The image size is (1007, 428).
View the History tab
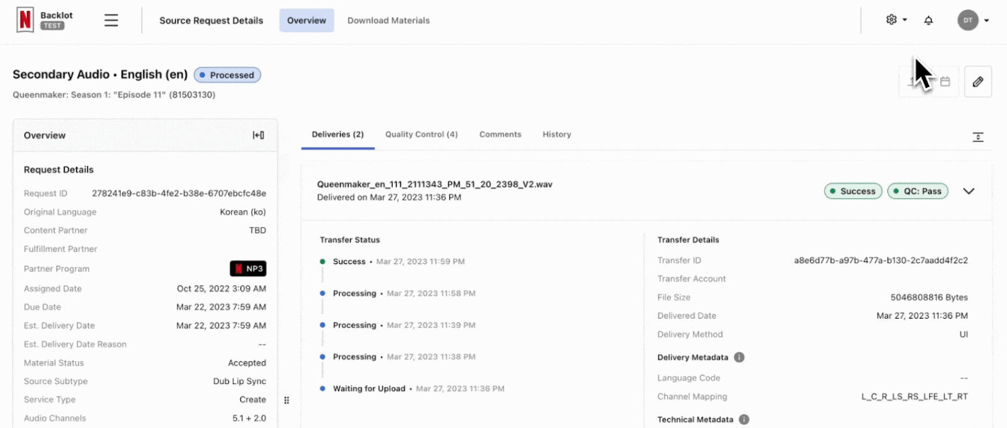tap(557, 134)
